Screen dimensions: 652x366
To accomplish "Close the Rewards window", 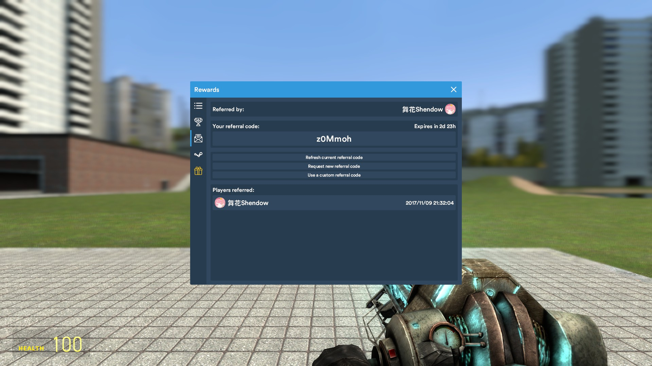I will (454, 89).
